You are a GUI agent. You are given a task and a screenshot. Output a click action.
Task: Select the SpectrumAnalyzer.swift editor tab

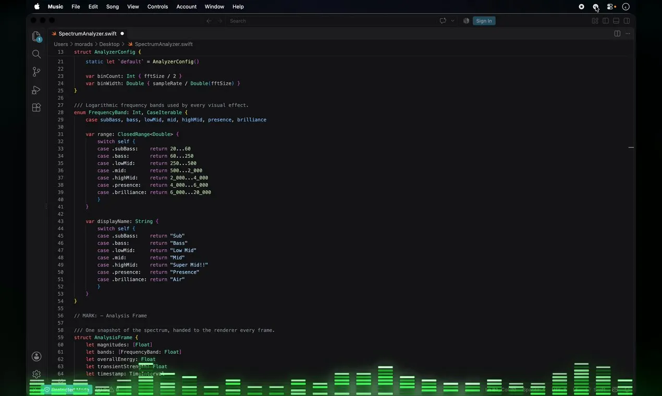point(88,33)
